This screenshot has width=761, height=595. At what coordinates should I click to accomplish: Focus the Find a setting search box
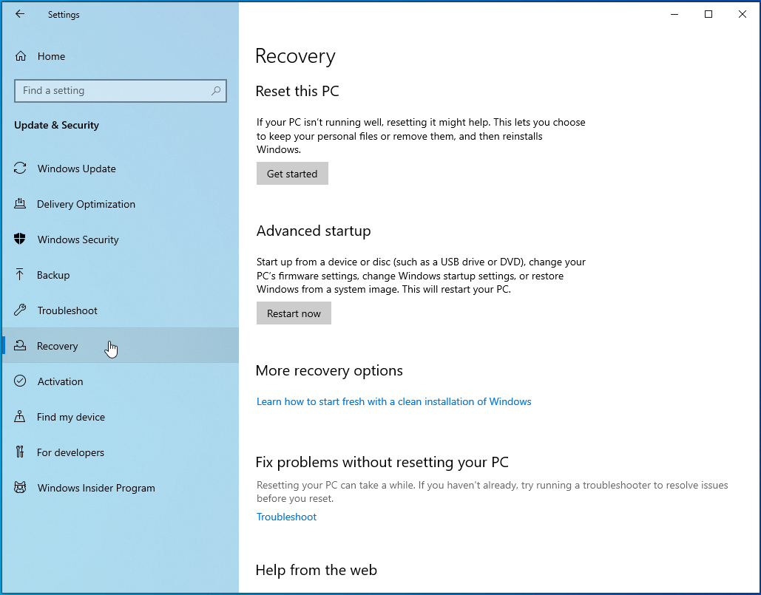111,91
